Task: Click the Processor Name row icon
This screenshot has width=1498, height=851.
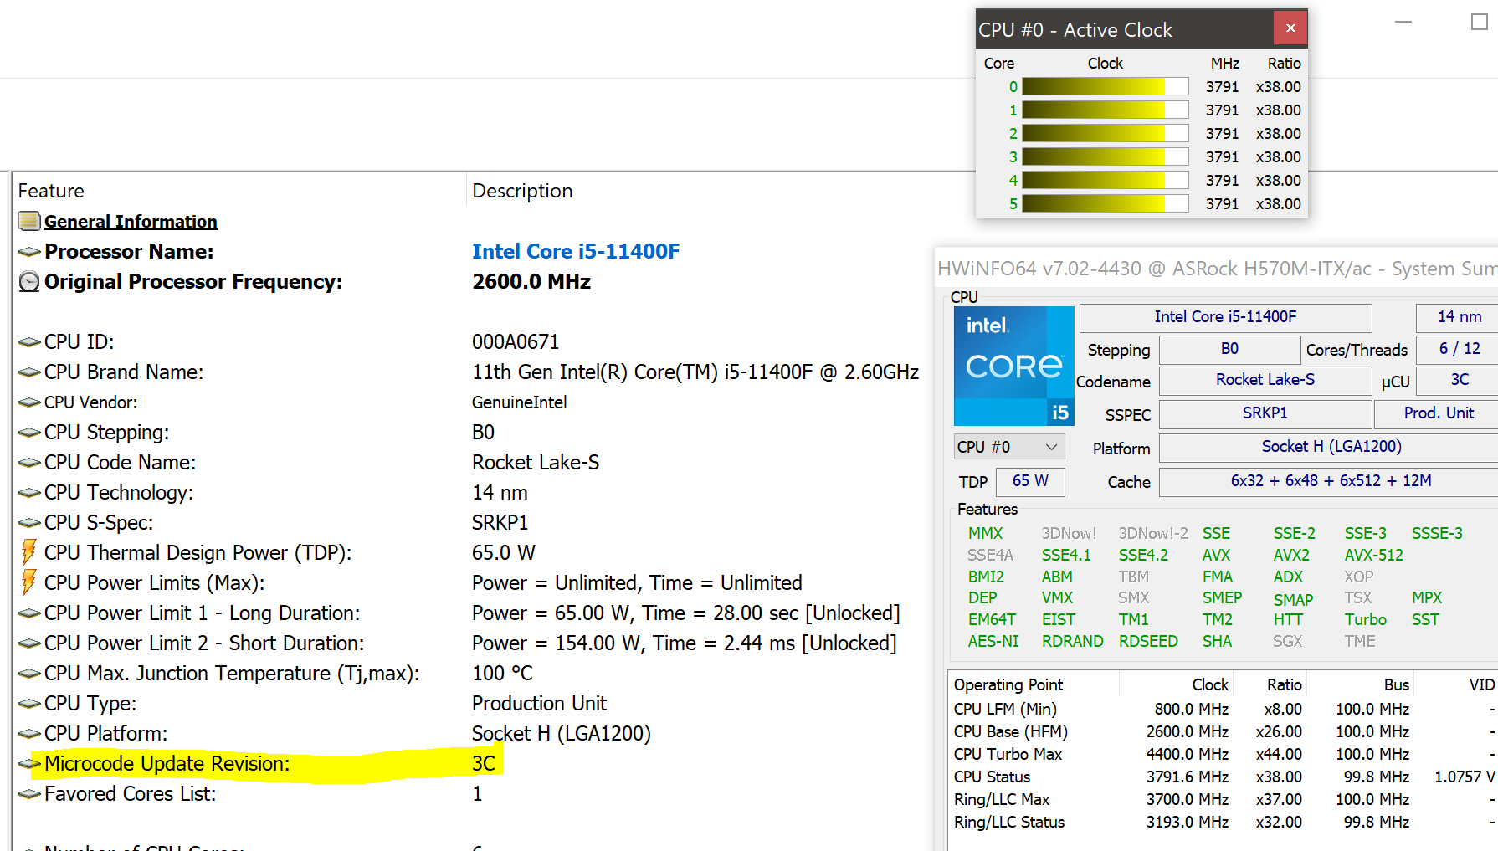Action: coord(29,251)
